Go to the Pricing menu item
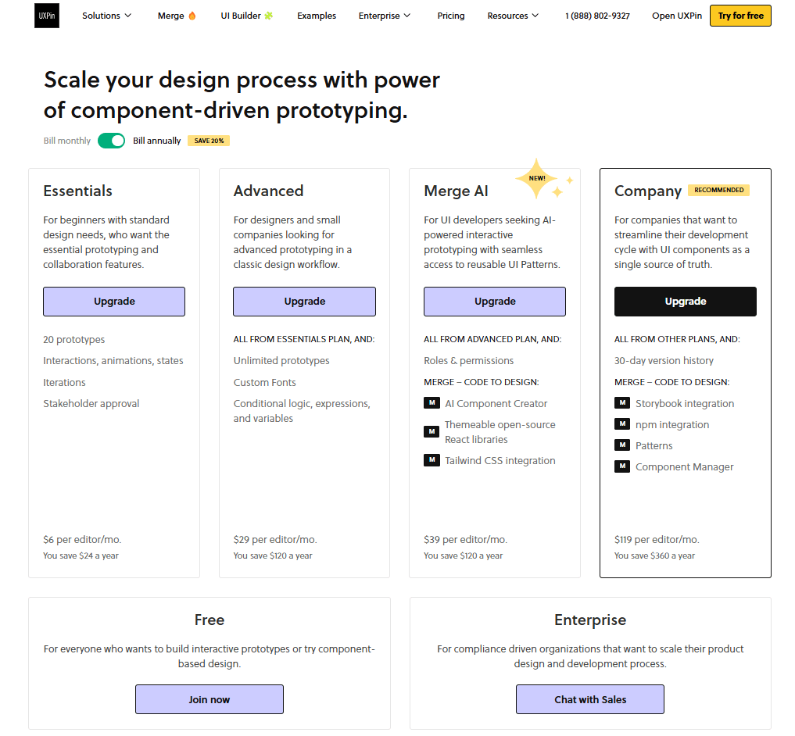This screenshot has height=736, width=795. 451,15
